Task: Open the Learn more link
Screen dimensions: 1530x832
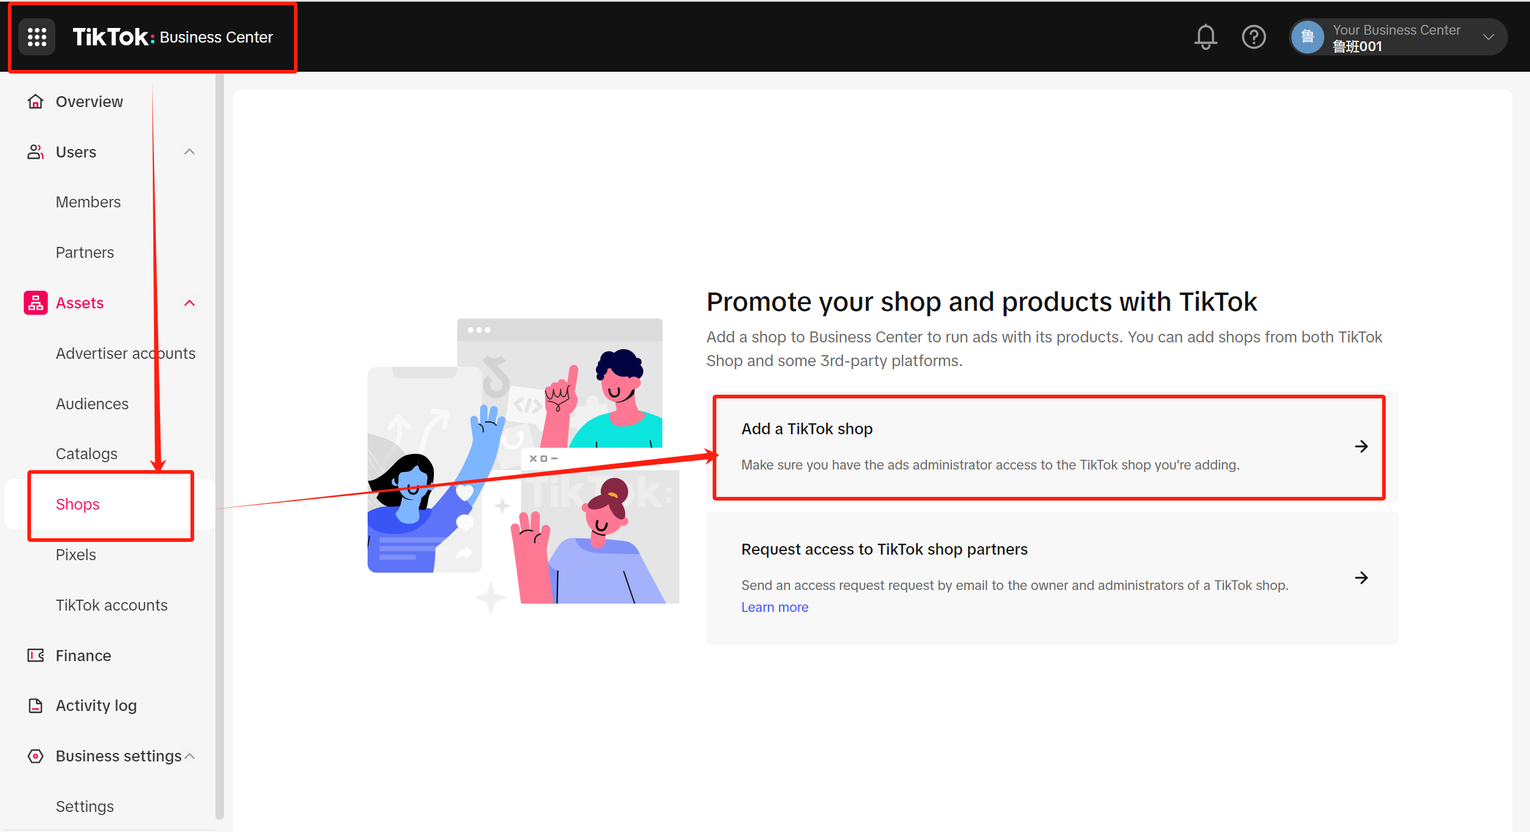Action: coord(775,607)
